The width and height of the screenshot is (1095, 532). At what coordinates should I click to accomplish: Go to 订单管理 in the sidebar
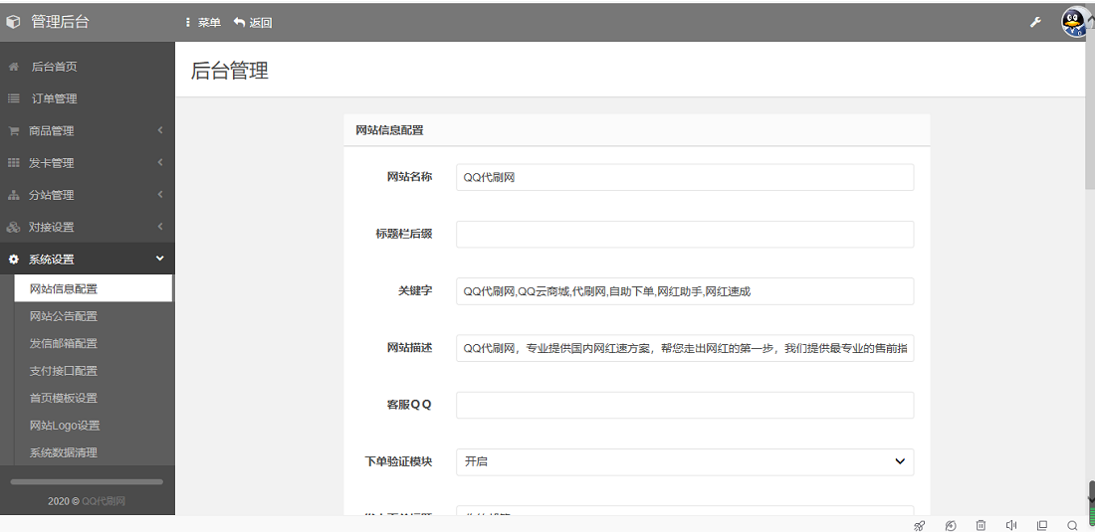tap(54, 98)
